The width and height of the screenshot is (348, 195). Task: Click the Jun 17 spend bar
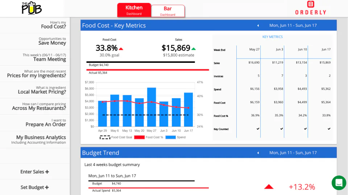(188, 110)
